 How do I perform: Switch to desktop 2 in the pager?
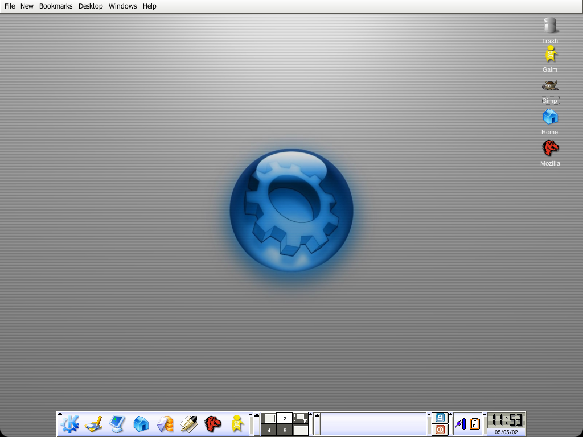pyautogui.click(x=285, y=418)
